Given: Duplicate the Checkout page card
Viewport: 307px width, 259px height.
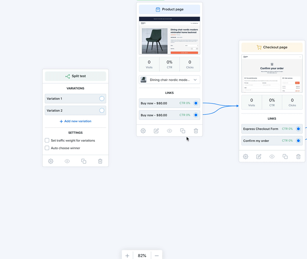Looking at the screenshot, I should coord(285,156).
